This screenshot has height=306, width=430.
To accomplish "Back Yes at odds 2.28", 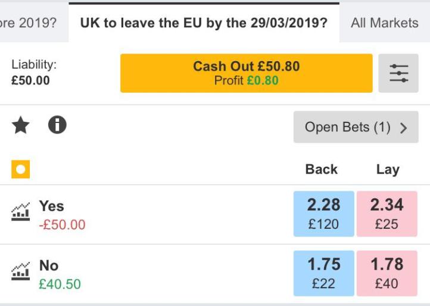I will [x=323, y=213].
